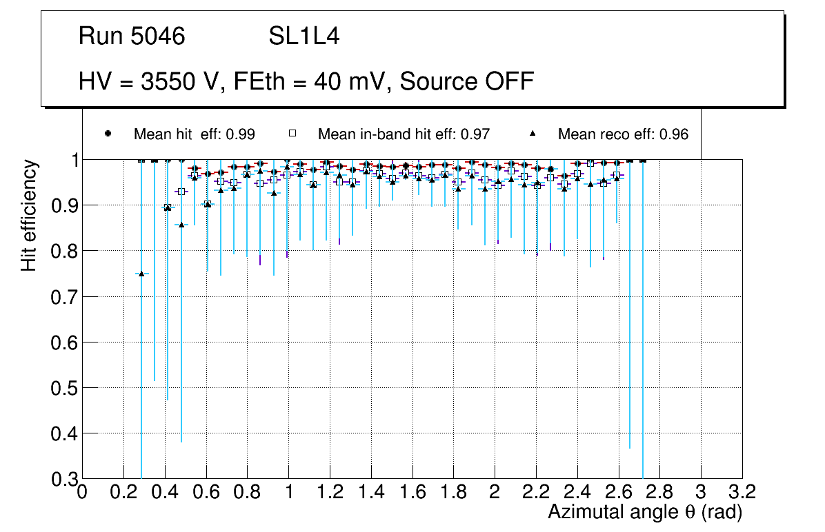825x532 pixels.
Task: Select the "SL1L4" label in title box
Action: point(304,37)
